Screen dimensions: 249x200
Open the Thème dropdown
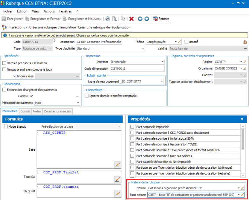point(175,42)
